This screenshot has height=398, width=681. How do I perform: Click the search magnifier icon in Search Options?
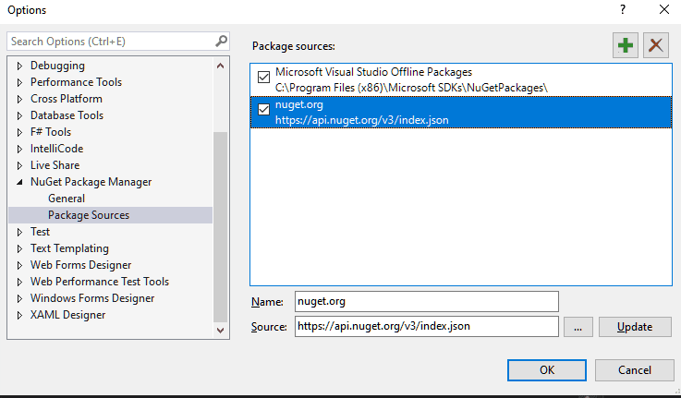coord(221,42)
